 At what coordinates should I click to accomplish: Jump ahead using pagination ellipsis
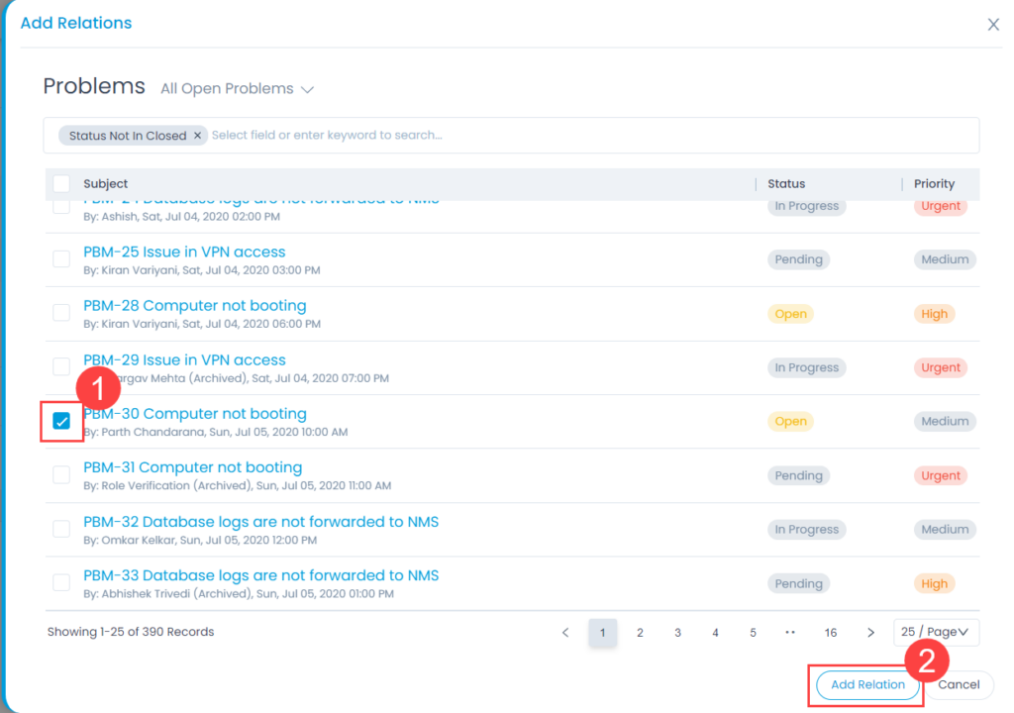point(790,633)
